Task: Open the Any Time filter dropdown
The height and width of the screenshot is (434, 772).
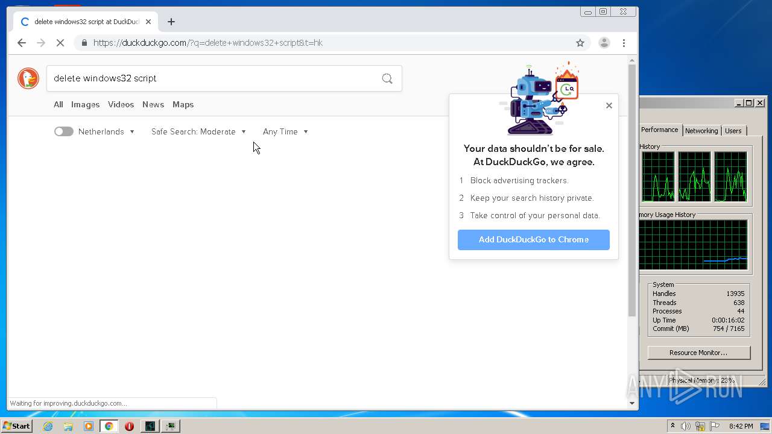Action: tap(286, 131)
